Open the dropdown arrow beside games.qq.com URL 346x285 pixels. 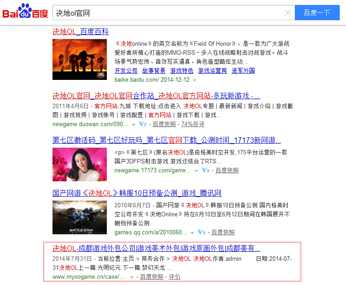click(192, 232)
